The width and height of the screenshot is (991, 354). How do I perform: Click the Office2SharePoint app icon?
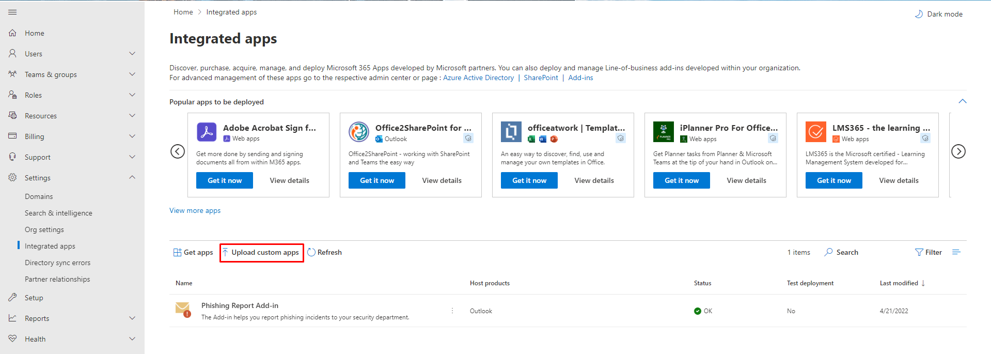coord(358,132)
